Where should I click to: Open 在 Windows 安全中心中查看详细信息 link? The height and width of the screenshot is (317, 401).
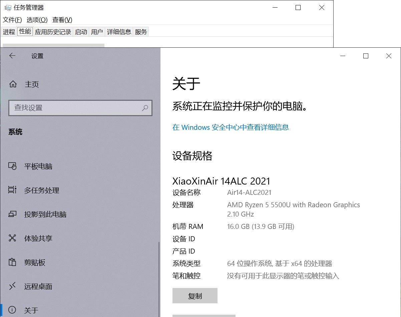[231, 127]
